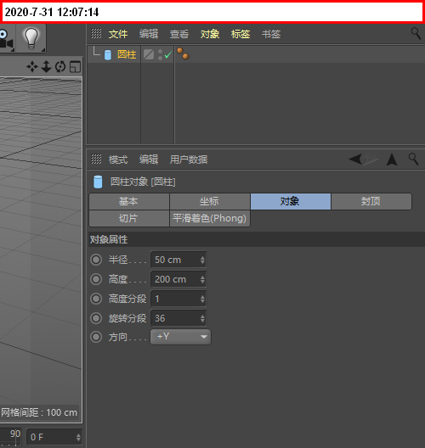Select the 圆柱 object in the tree
The height and width of the screenshot is (448, 425).
(127, 54)
